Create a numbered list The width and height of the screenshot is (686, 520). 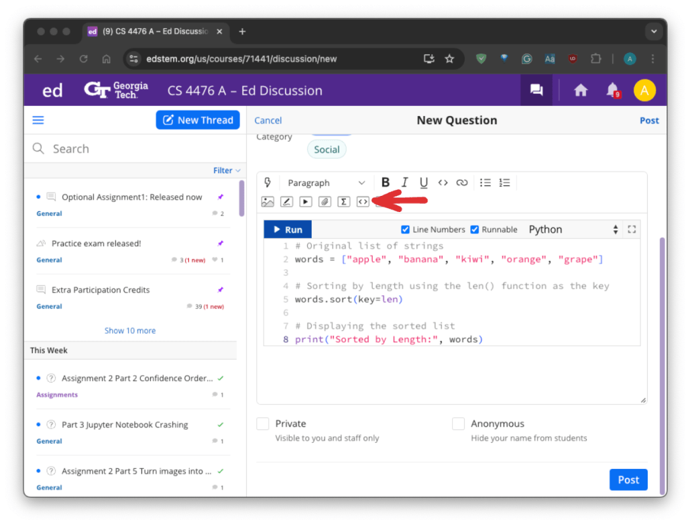coord(504,183)
